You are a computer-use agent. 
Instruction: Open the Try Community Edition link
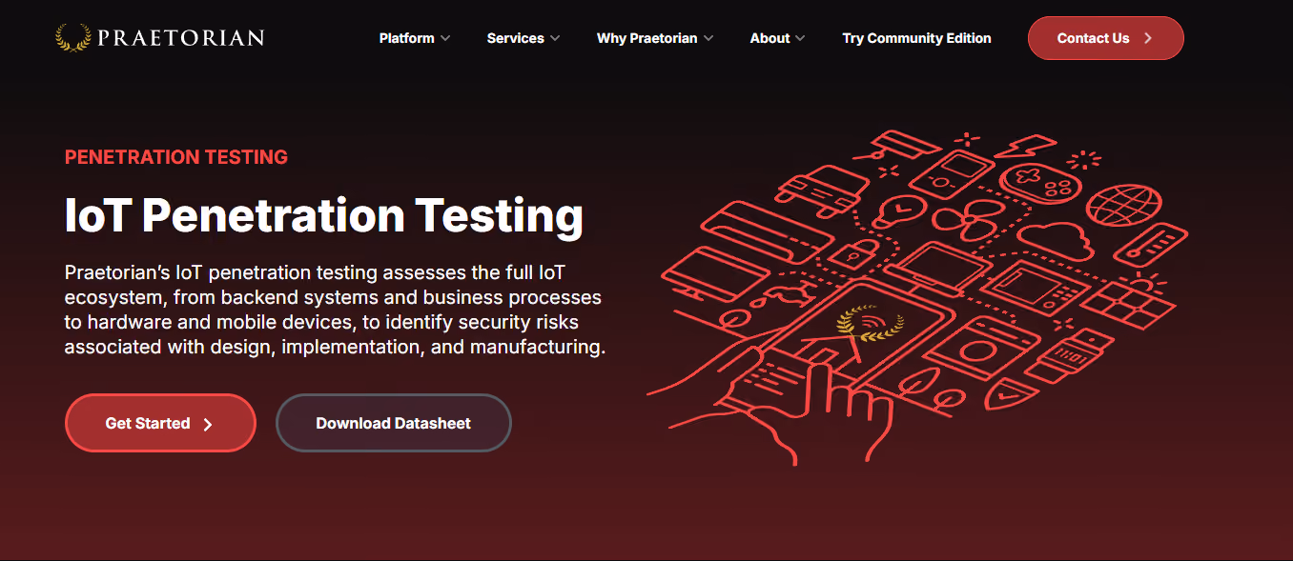coord(916,38)
